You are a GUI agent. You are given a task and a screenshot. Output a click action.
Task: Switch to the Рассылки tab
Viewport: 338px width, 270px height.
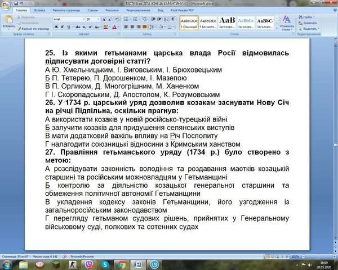(112, 10)
